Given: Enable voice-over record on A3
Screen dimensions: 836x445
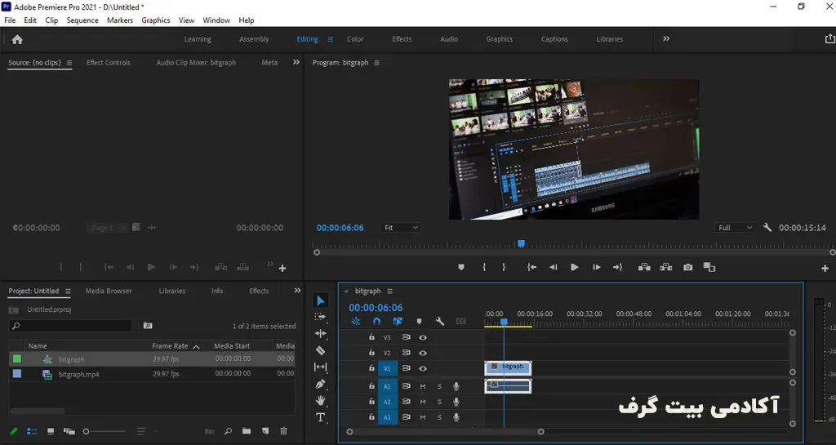Looking at the screenshot, I should coord(456,417).
